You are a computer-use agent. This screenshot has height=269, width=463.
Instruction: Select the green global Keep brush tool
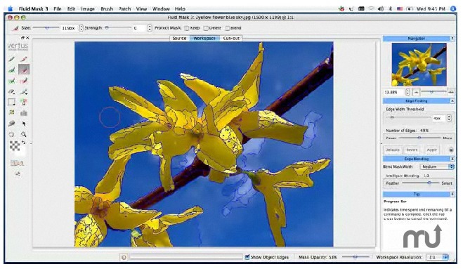point(11,81)
